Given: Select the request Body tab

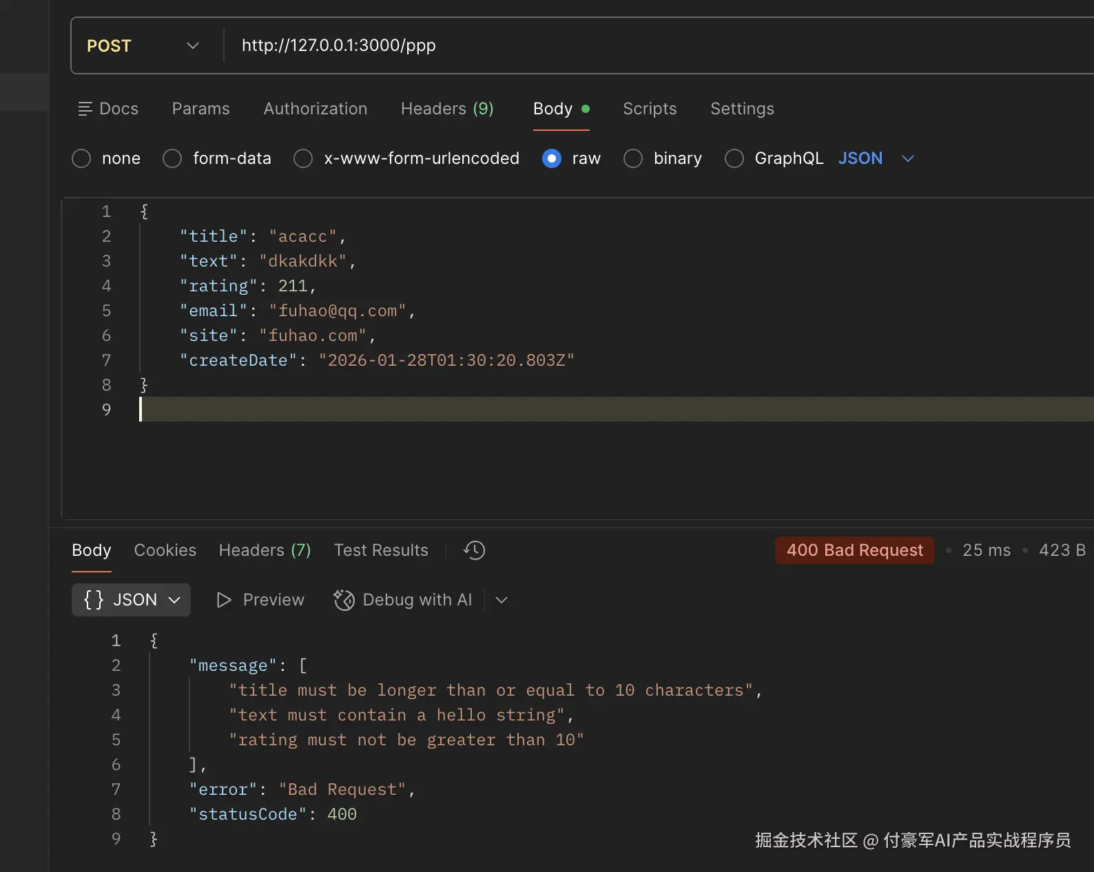Looking at the screenshot, I should coord(561,109).
